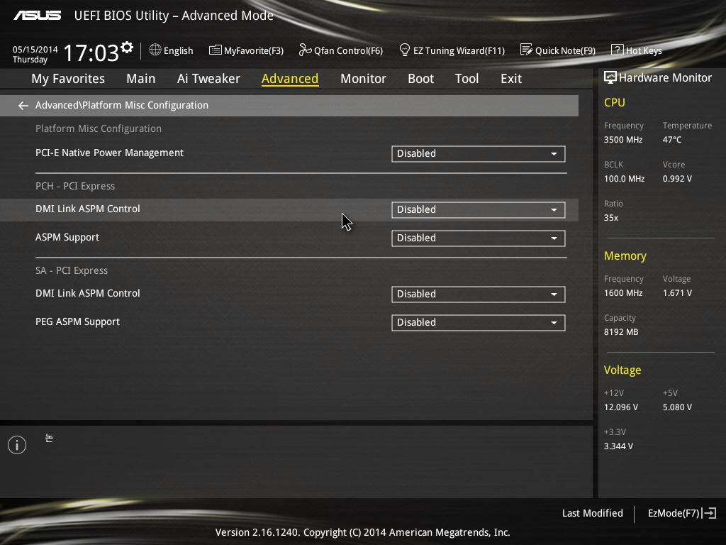Click the Hardware Monitor screen icon
Screen dimensions: 726x545
point(610,77)
